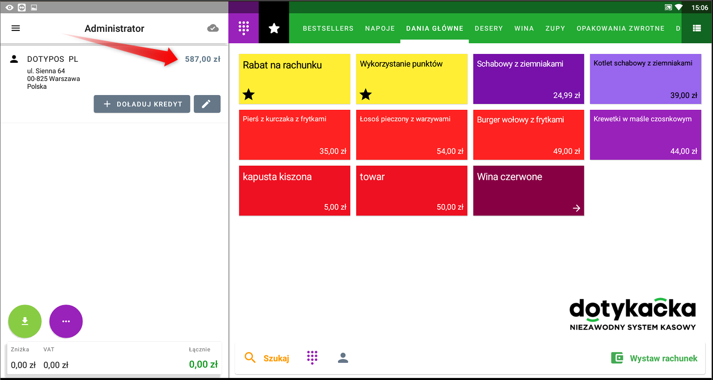
Task: Add Burger wołowy z frytkami tile
Action: 528,135
